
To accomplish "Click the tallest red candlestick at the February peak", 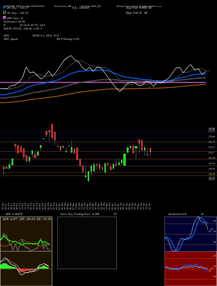I will 52,131.
